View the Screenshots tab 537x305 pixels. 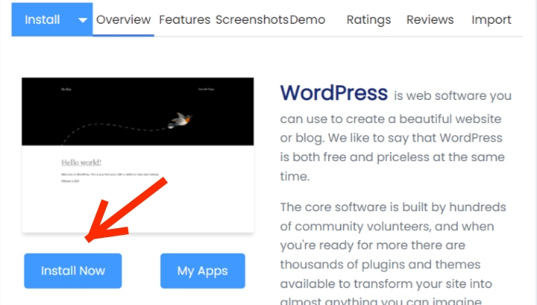click(x=252, y=19)
